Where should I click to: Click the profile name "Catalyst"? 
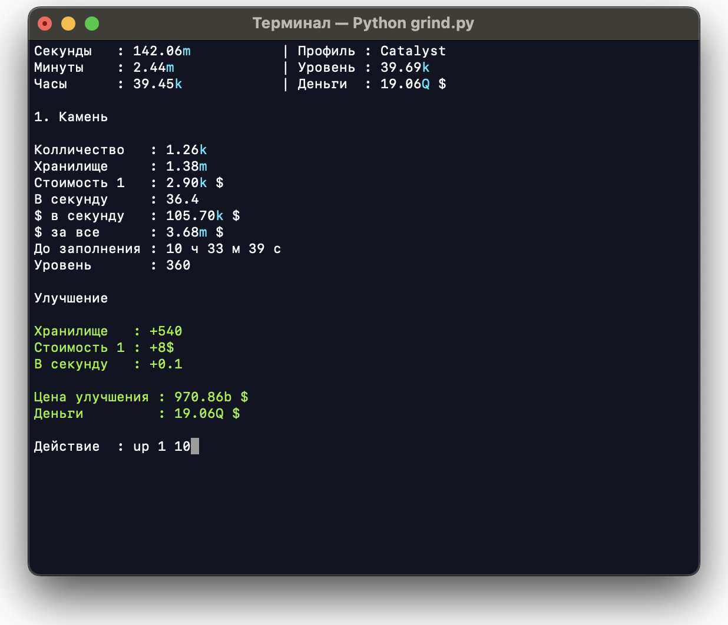pos(413,51)
